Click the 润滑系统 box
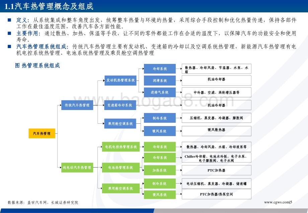Image resolution: width=308 pixels, height=213 pixels. pyautogui.click(x=160, y=80)
